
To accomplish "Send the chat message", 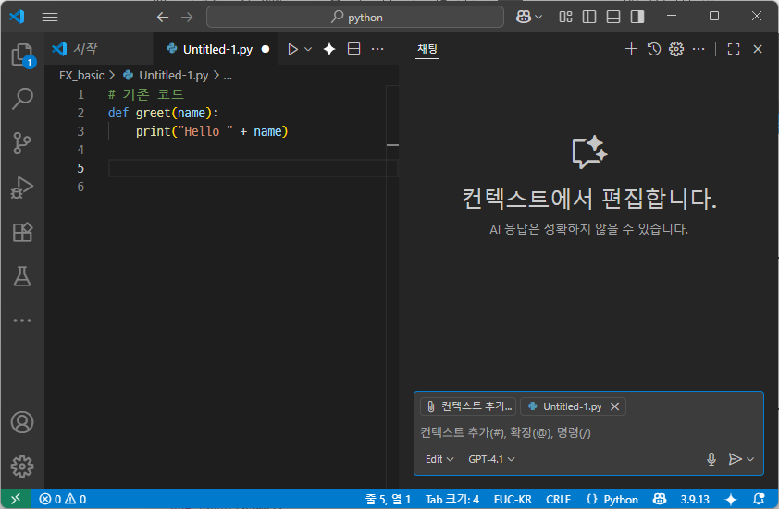I will pos(735,459).
